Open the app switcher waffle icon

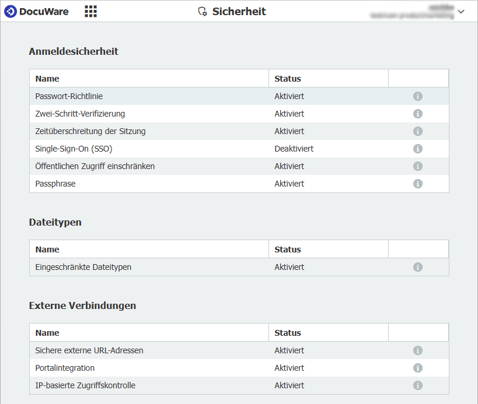(90, 10)
